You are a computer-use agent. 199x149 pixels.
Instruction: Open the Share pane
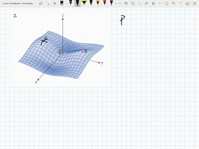click(x=187, y=3)
